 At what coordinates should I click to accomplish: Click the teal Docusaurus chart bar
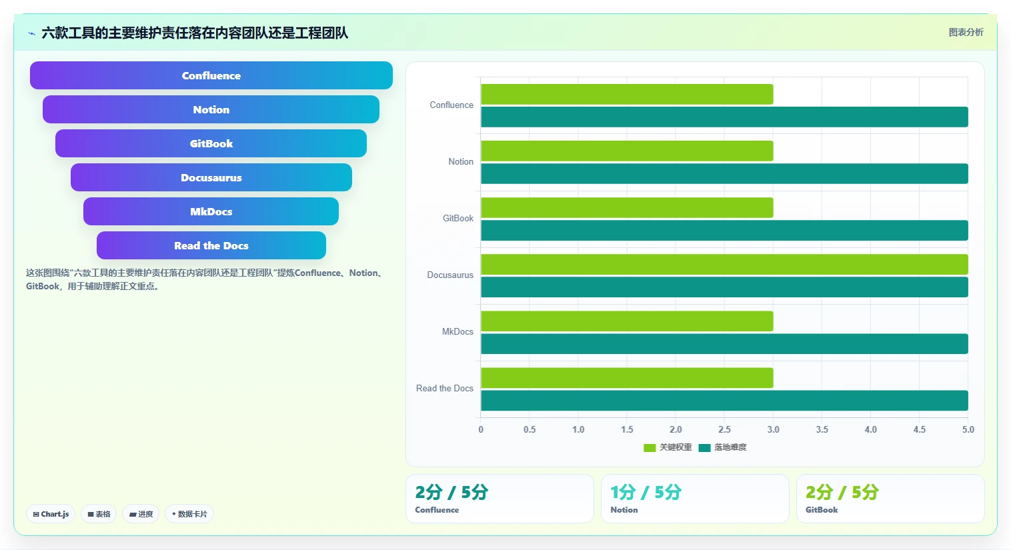click(724, 287)
